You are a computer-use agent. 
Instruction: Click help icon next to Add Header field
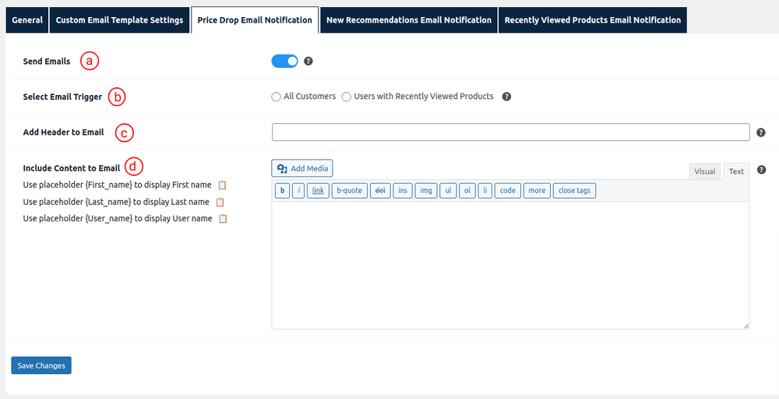pos(760,132)
